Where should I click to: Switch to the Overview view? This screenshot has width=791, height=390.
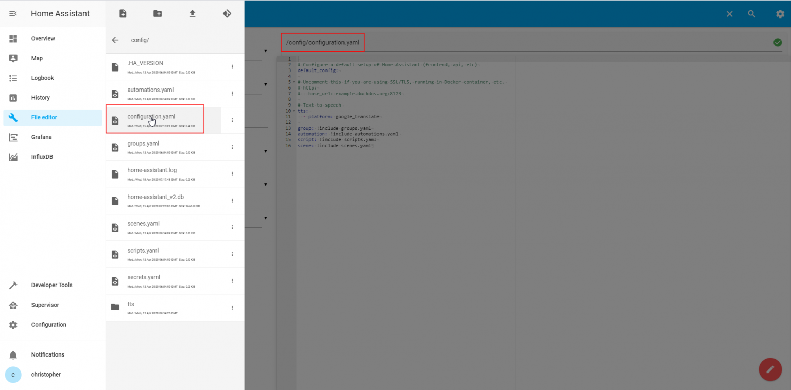pos(13,38)
